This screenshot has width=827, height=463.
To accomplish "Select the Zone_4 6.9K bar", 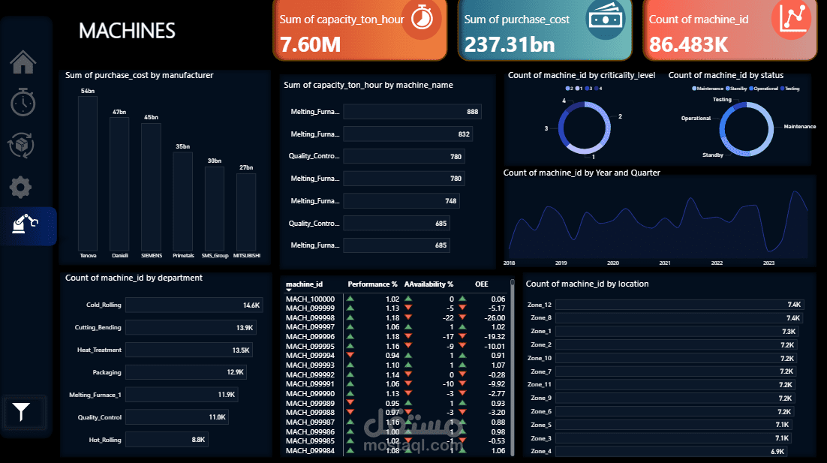I will [672, 452].
